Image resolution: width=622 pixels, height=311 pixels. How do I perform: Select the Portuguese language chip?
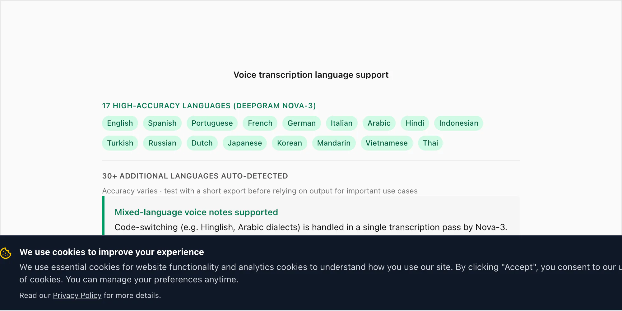pos(212,123)
